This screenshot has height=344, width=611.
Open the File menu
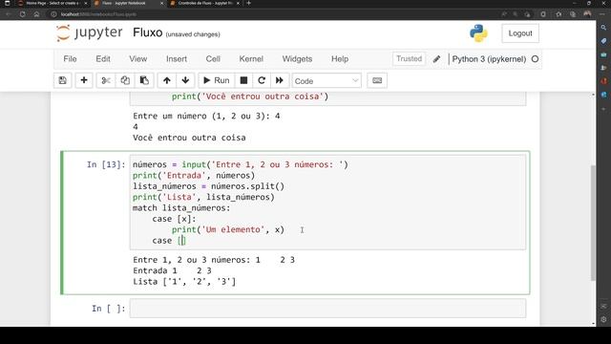(70, 59)
